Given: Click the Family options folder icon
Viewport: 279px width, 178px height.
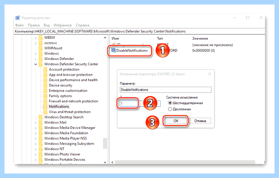Looking at the screenshot, I should [x=45, y=96].
